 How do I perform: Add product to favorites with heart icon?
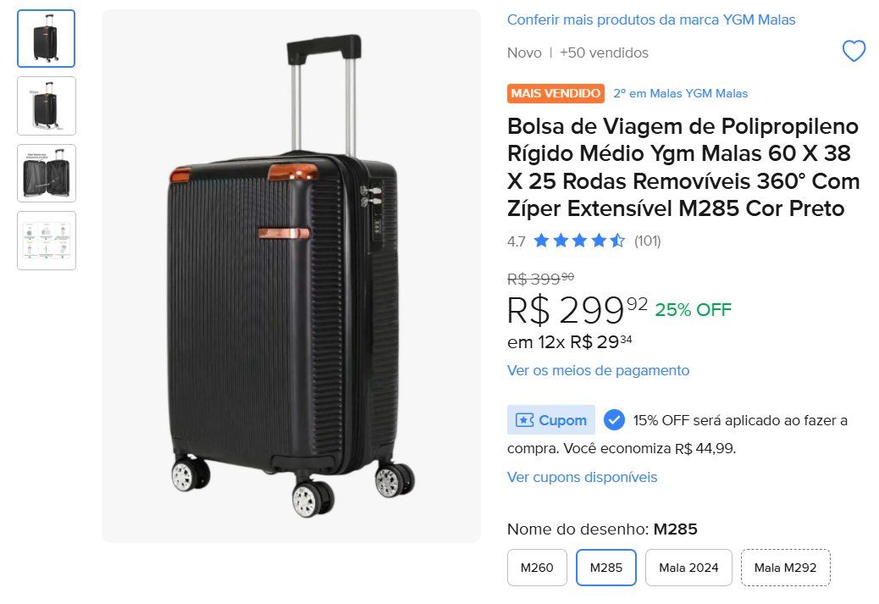(854, 52)
